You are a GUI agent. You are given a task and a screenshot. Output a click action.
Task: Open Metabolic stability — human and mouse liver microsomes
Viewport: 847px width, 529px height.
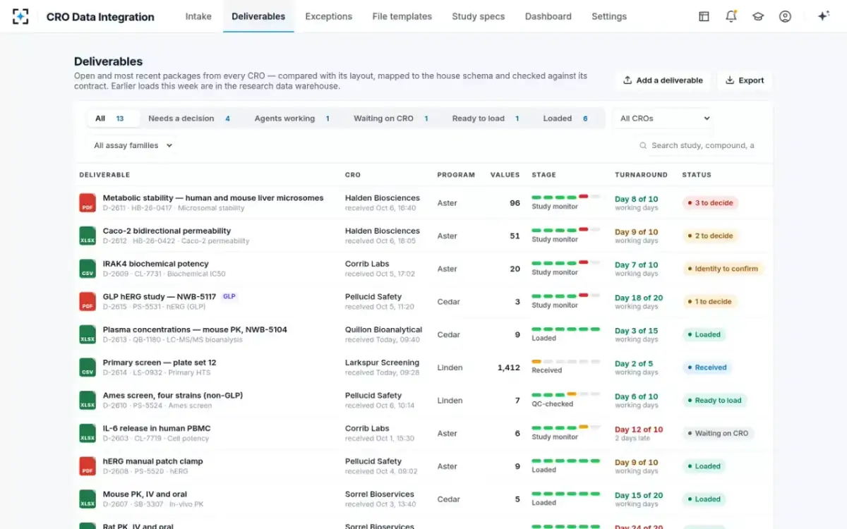(x=213, y=198)
